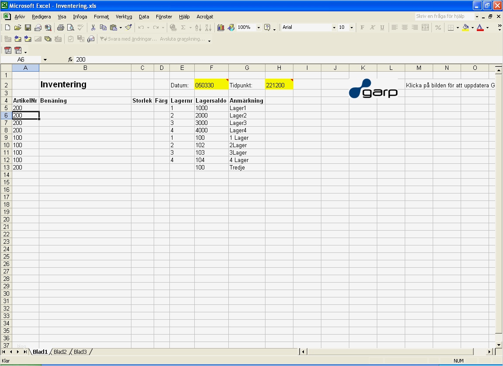
Task: Paste clipboard contents
Action: (113, 28)
